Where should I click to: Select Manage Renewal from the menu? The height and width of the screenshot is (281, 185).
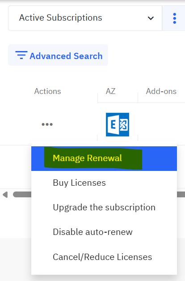point(87,158)
